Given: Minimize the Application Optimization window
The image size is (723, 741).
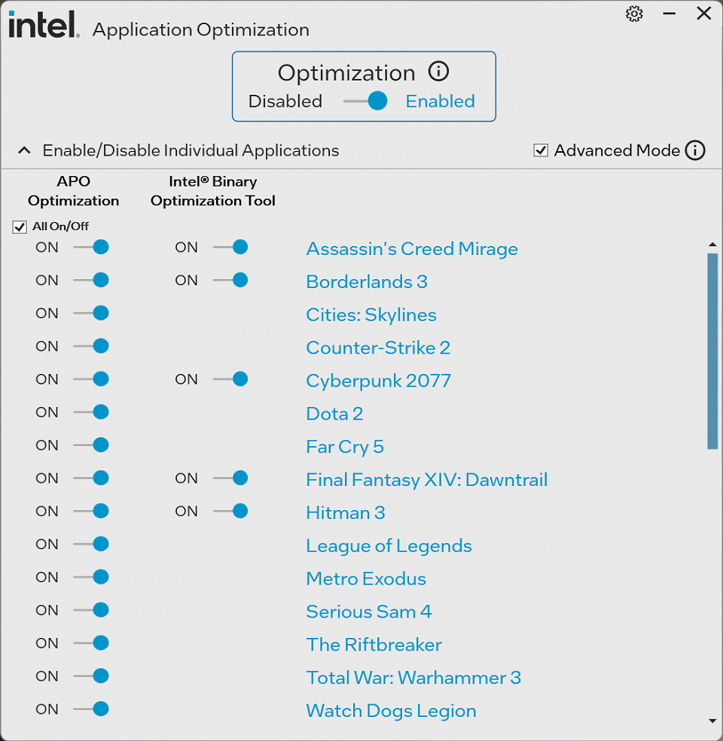Looking at the screenshot, I should [669, 14].
